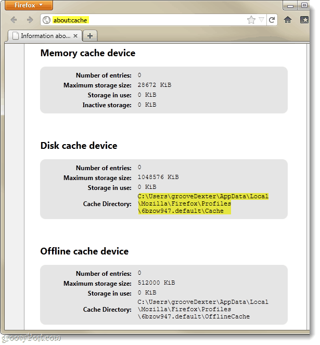
Task: Go back with the left arrow button
Action: point(14,20)
